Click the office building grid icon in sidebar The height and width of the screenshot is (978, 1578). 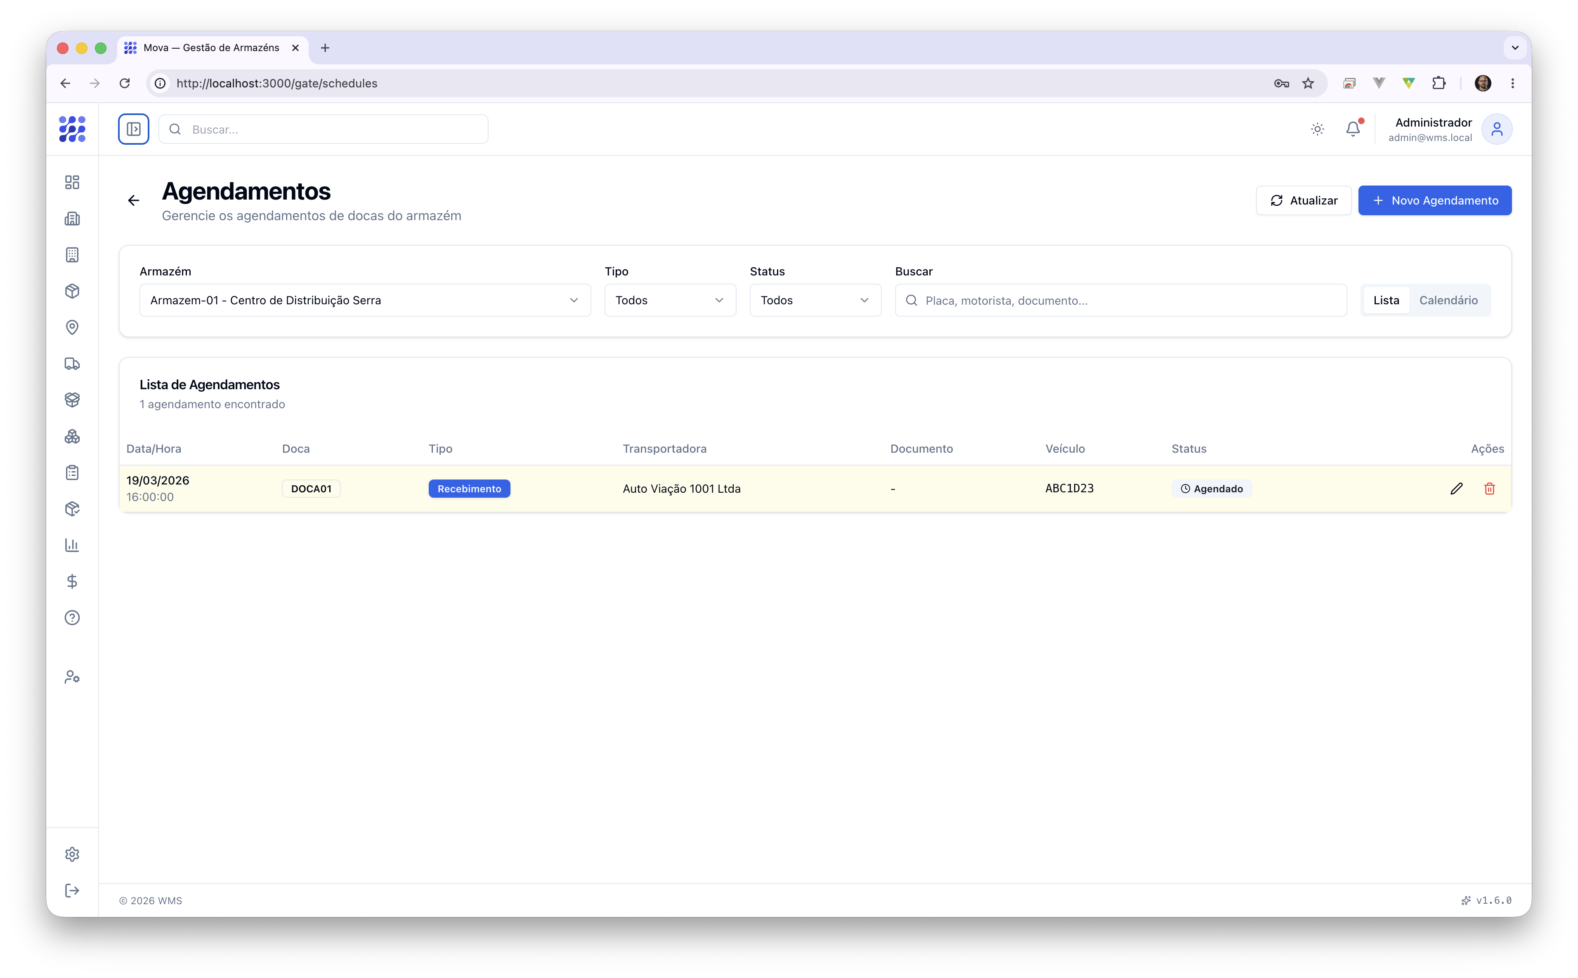(72, 255)
